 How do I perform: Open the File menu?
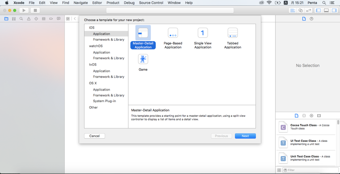(x=32, y=3)
